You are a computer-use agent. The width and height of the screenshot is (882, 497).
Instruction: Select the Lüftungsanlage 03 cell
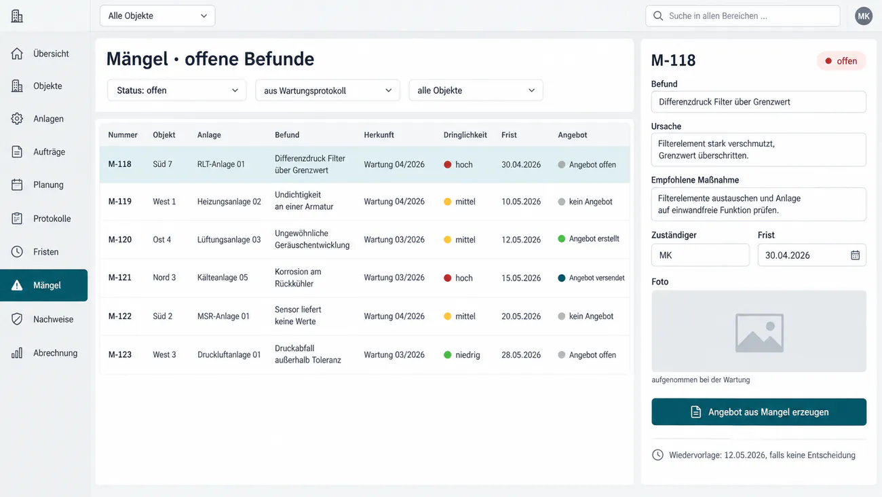[x=229, y=240]
